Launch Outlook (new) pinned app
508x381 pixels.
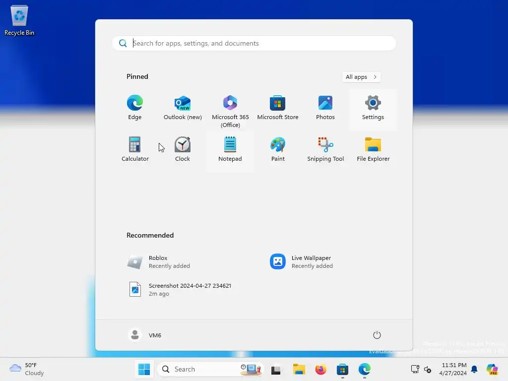(183, 108)
